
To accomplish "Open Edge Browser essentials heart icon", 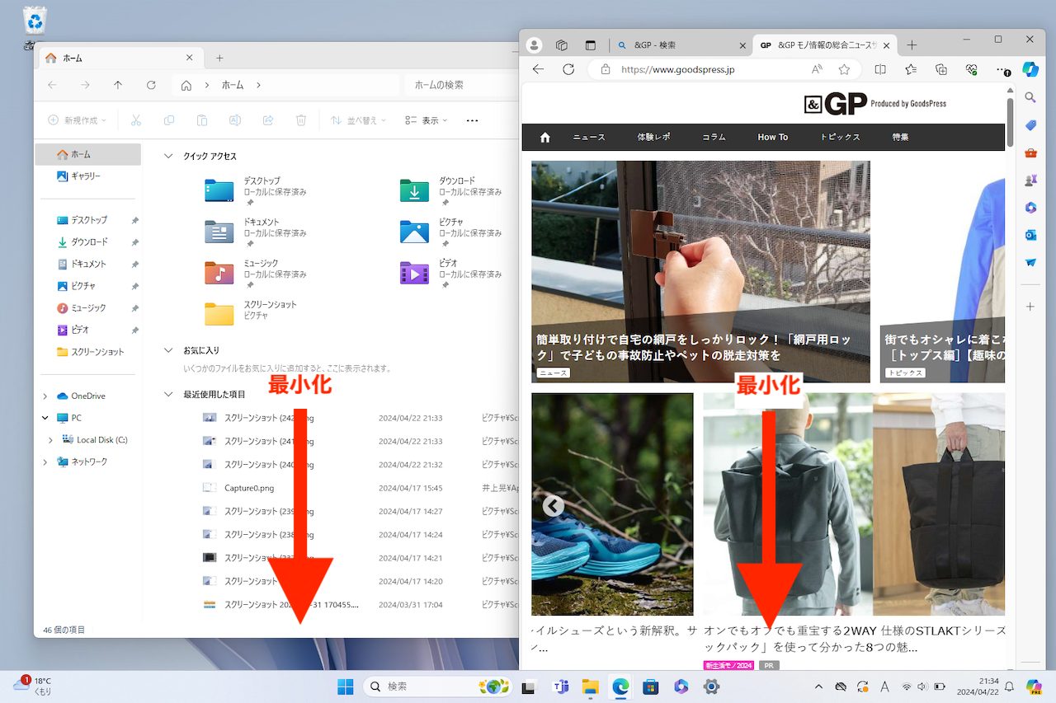I will [x=972, y=70].
